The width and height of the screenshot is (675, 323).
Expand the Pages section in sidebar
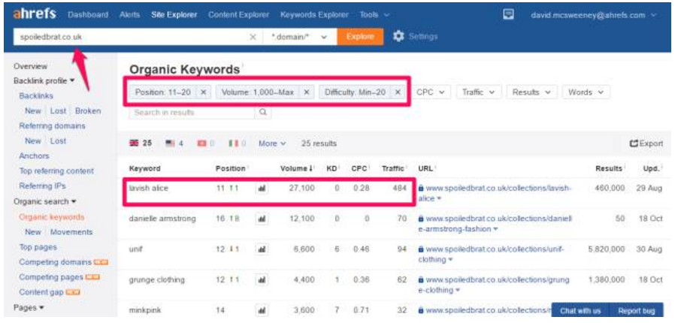[x=29, y=307]
